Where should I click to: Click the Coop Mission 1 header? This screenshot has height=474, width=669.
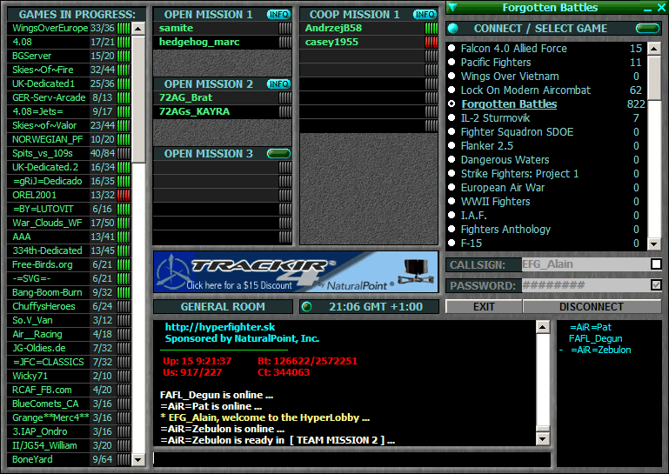355,15
